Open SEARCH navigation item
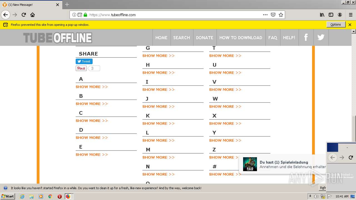356x200 pixels. coord(182,37)
